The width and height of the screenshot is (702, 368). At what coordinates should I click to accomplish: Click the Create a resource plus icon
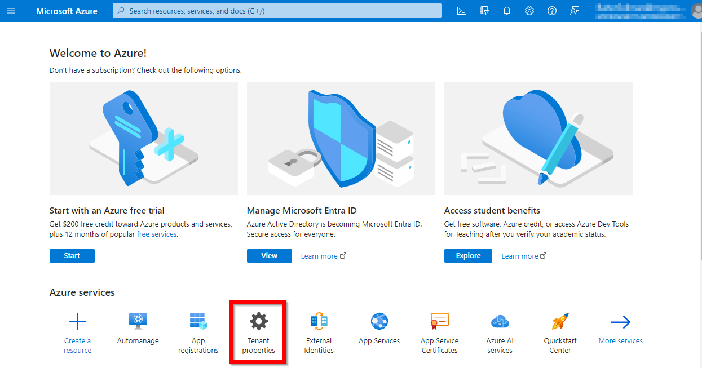click(x=78, y=322)
